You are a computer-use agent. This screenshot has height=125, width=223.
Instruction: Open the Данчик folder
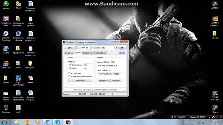coord(6,80)
